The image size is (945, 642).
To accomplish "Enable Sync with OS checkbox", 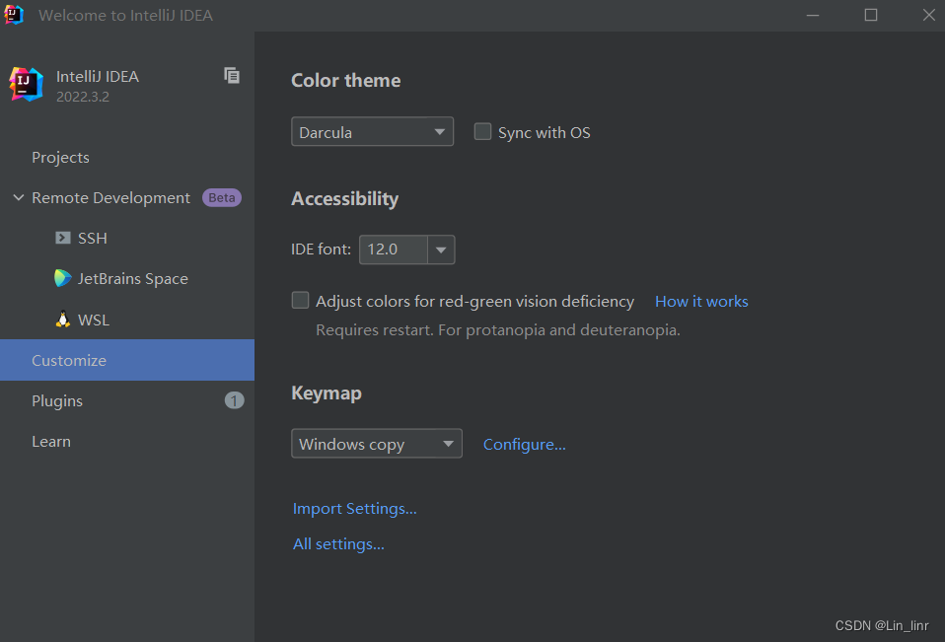I will pyautogui.click(x=482, y=132).
